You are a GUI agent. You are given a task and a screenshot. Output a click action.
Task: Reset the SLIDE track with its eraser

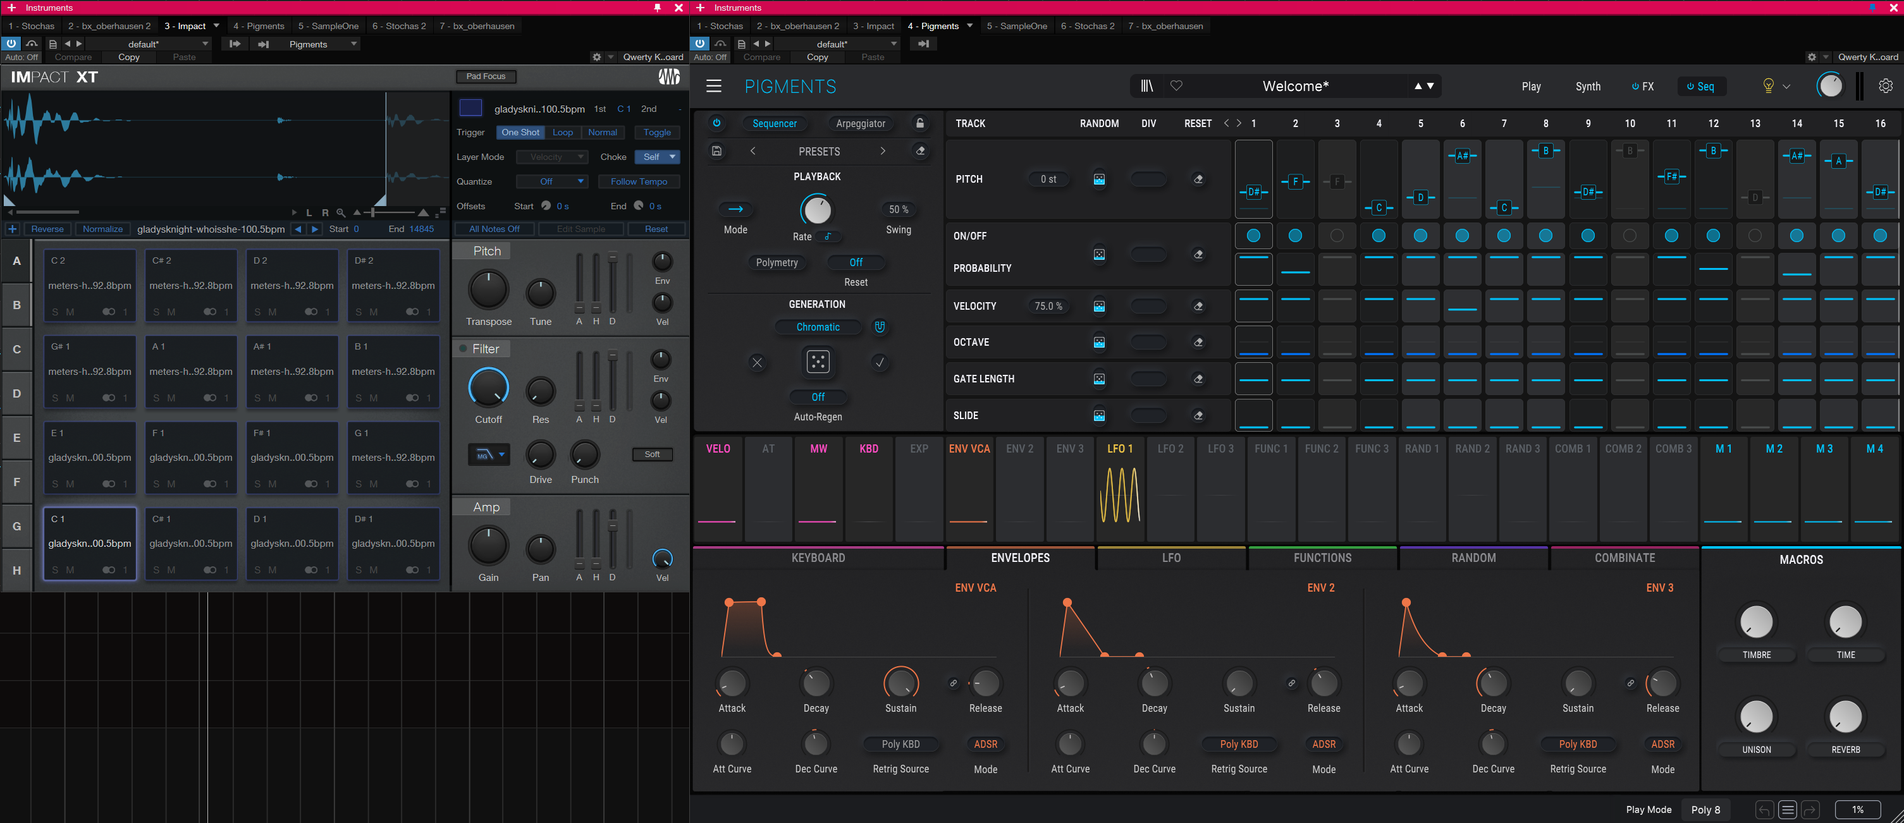tap(1198, 415)
